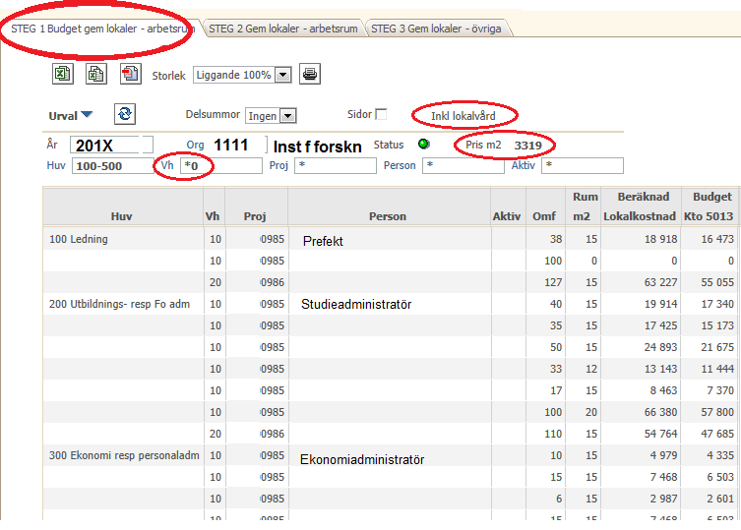This screenshot has height=530, width=741.
Task: Click the Person link label
Action: pos(400,166)
